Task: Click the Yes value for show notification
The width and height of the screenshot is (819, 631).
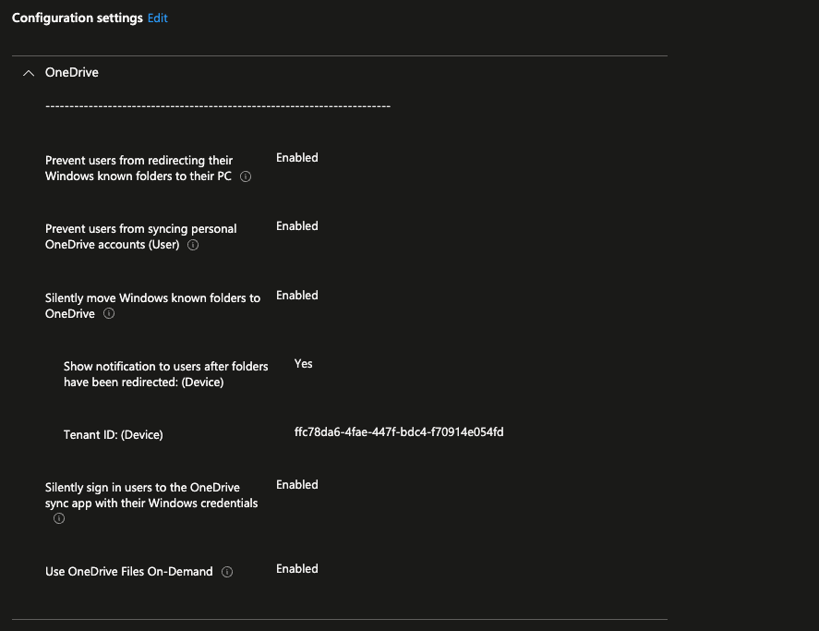Action: point(303,364)
